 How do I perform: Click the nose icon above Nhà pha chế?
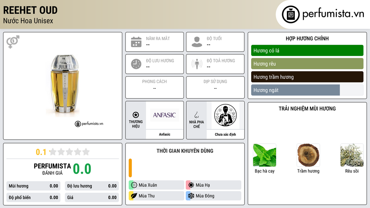[x=196, y=115]
